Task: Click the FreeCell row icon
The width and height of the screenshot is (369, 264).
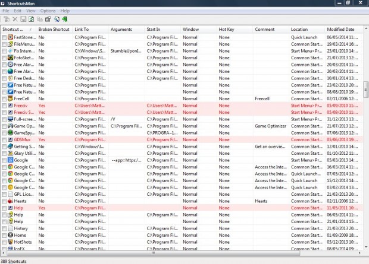Action: pos(10,98)
